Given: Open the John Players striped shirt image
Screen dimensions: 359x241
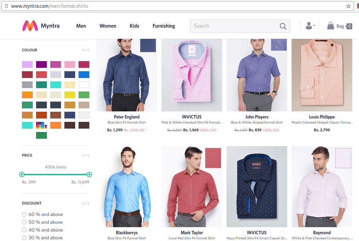Looking at the screenshot, I should click(x=257, y=75).
